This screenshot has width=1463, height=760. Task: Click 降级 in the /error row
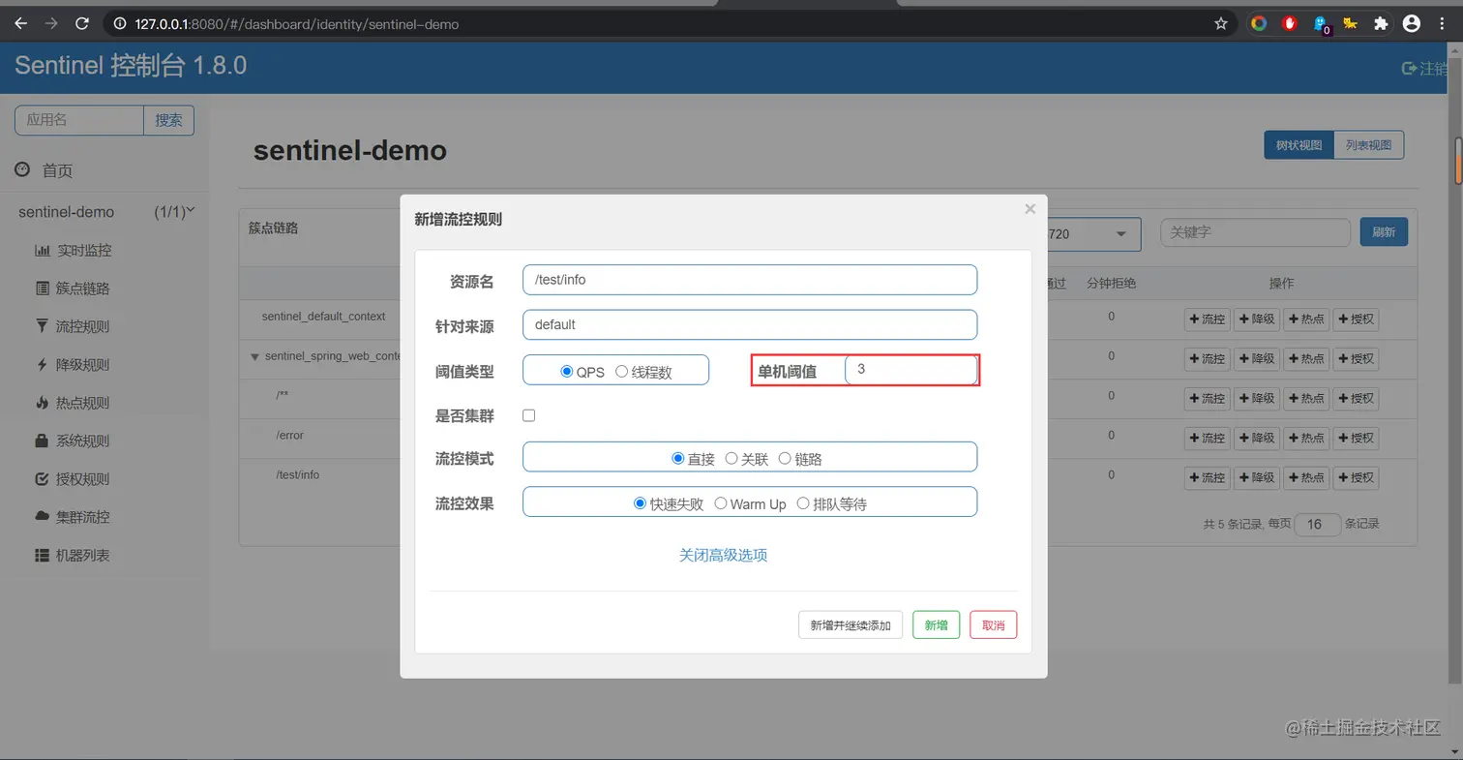pyautogui.click(x=1257, y=438)
